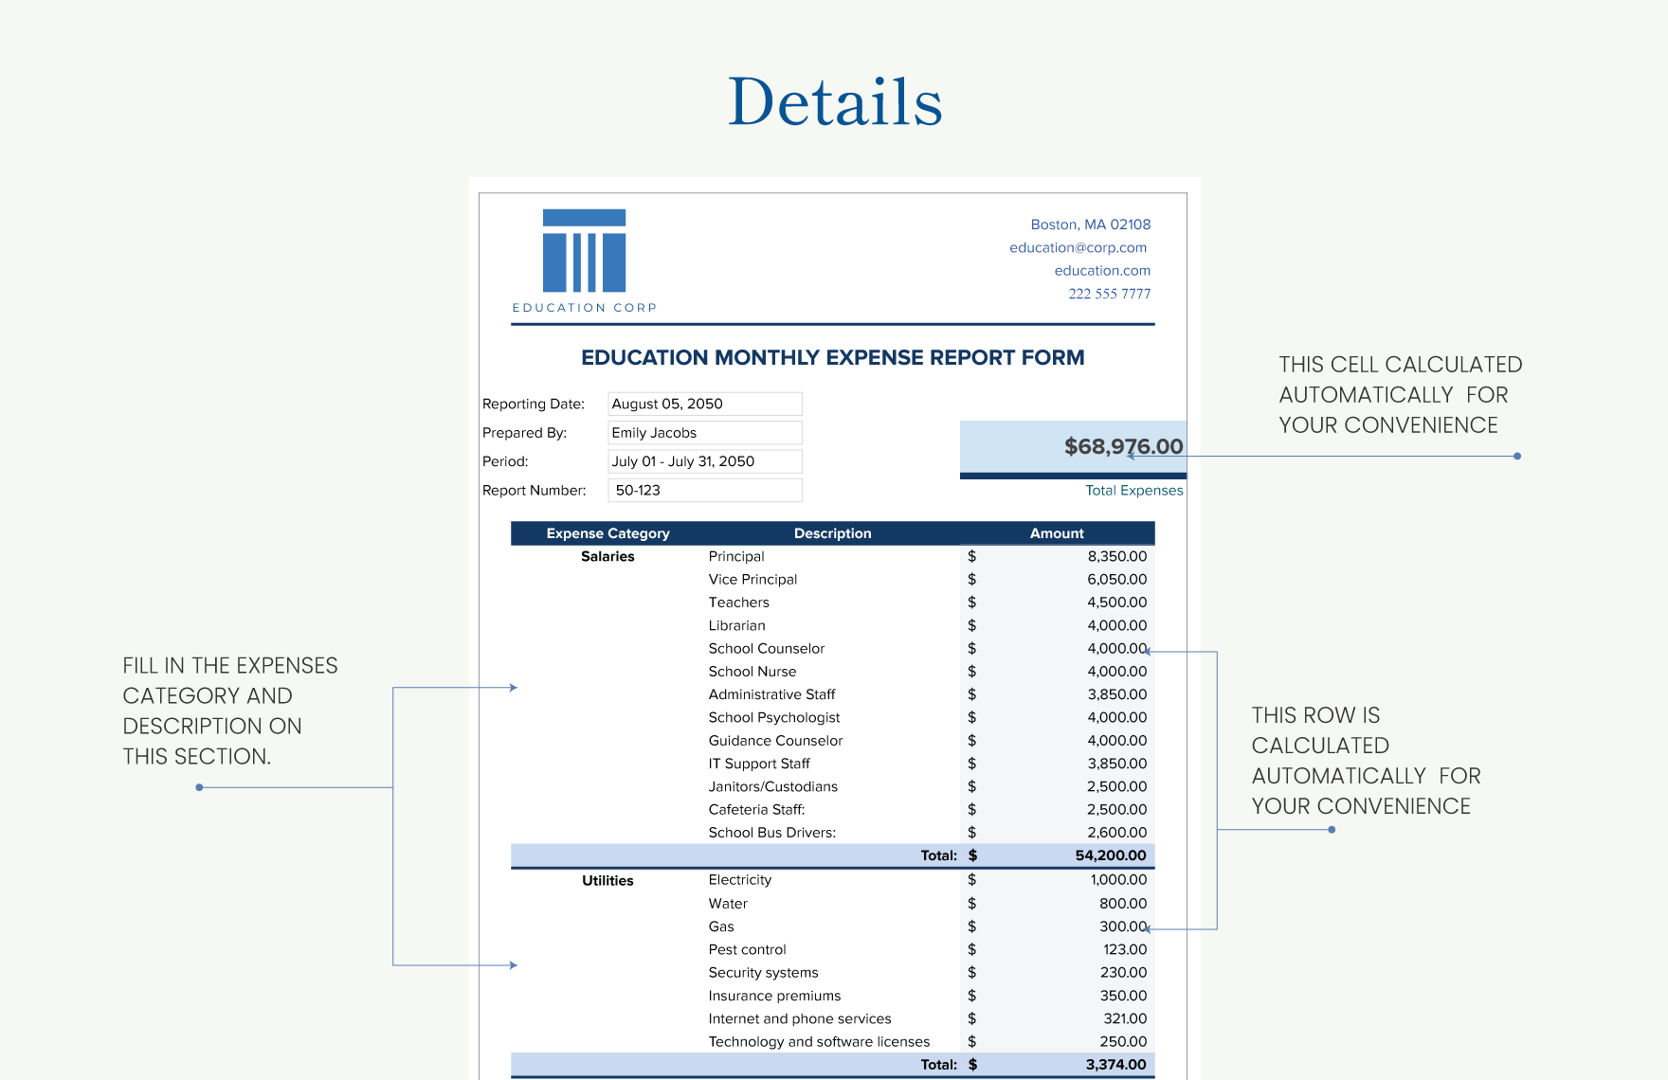Select the Technology and software licenses cell
Image resolution: width=1668 pixels, height=1080 pixels.
tap(819, 1042)
